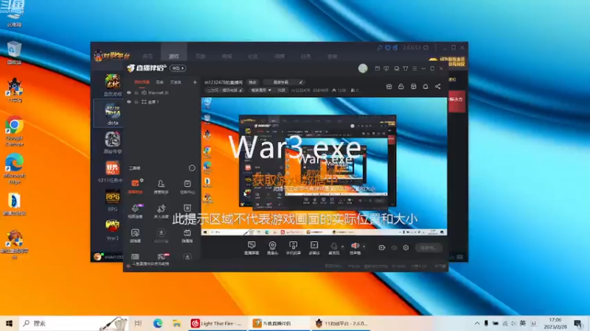
Task: Open the user avatar in 直播伴侣 title bar
Action: pyautogui.click(x=363, y=68)
